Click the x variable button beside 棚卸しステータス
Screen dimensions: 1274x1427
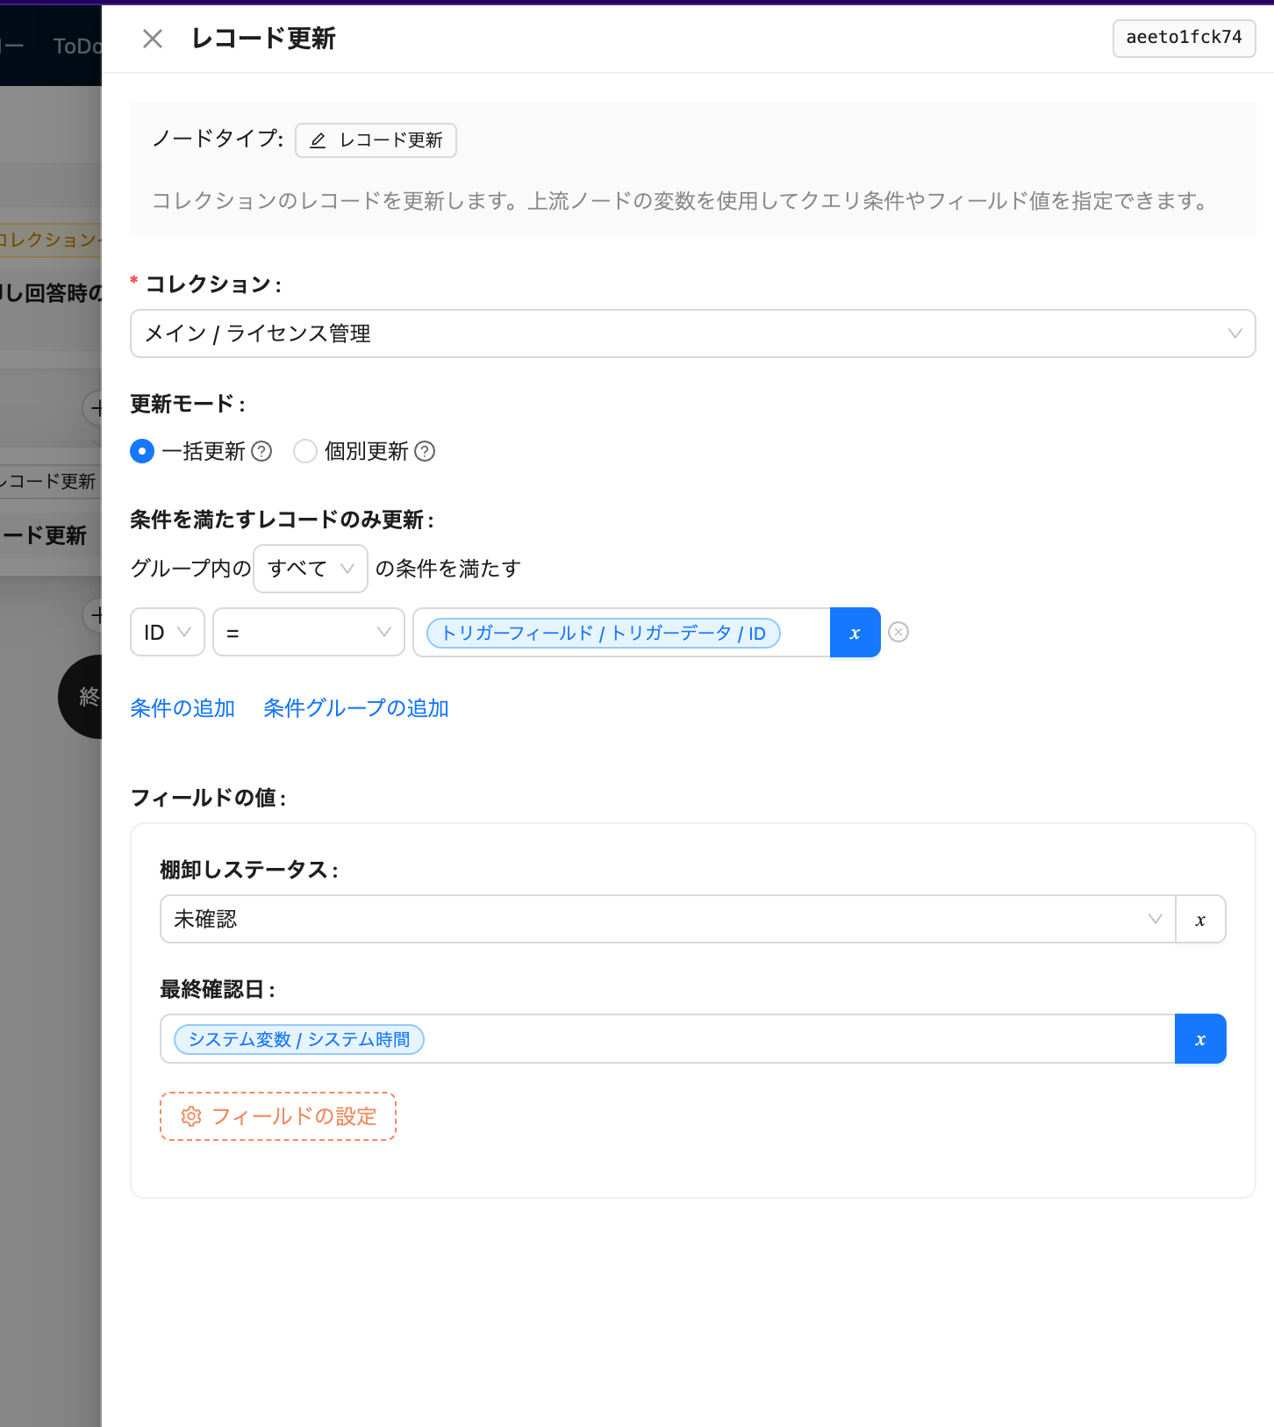tap(1200, 919)
